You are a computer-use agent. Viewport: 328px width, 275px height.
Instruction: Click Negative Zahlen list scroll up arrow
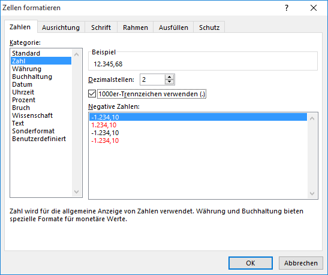[312, 118]
